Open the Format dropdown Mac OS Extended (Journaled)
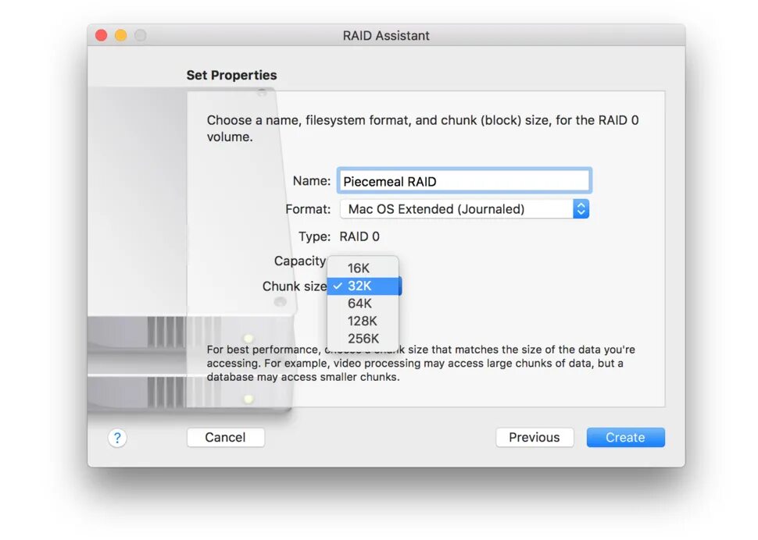This screenshot has width=758, height=540. coord(464,209)
